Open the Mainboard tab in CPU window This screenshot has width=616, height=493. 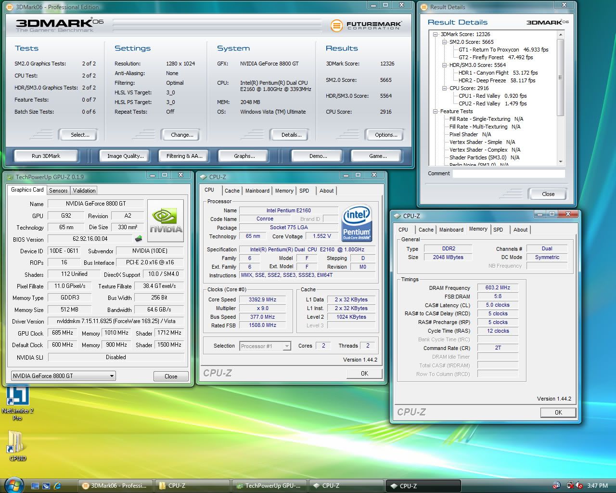click(x=257, y=191)
